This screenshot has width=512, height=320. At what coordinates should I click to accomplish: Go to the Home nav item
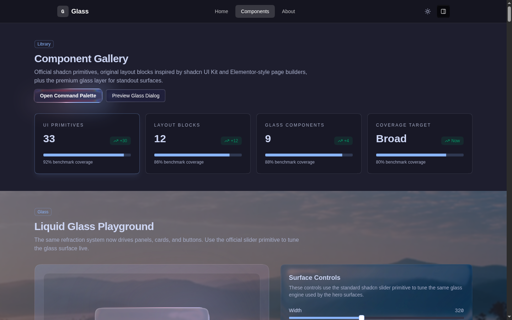point(222,11)
